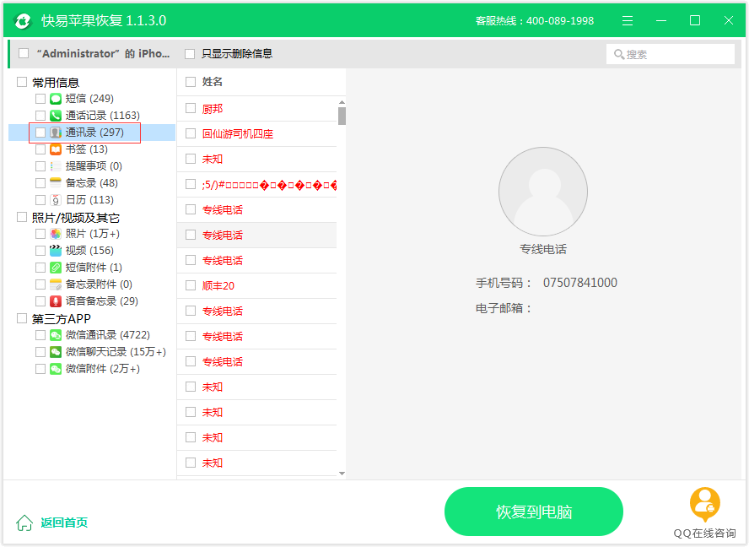Click the notes attachment icon
The image size is (749, 547).
pos(56,284)
